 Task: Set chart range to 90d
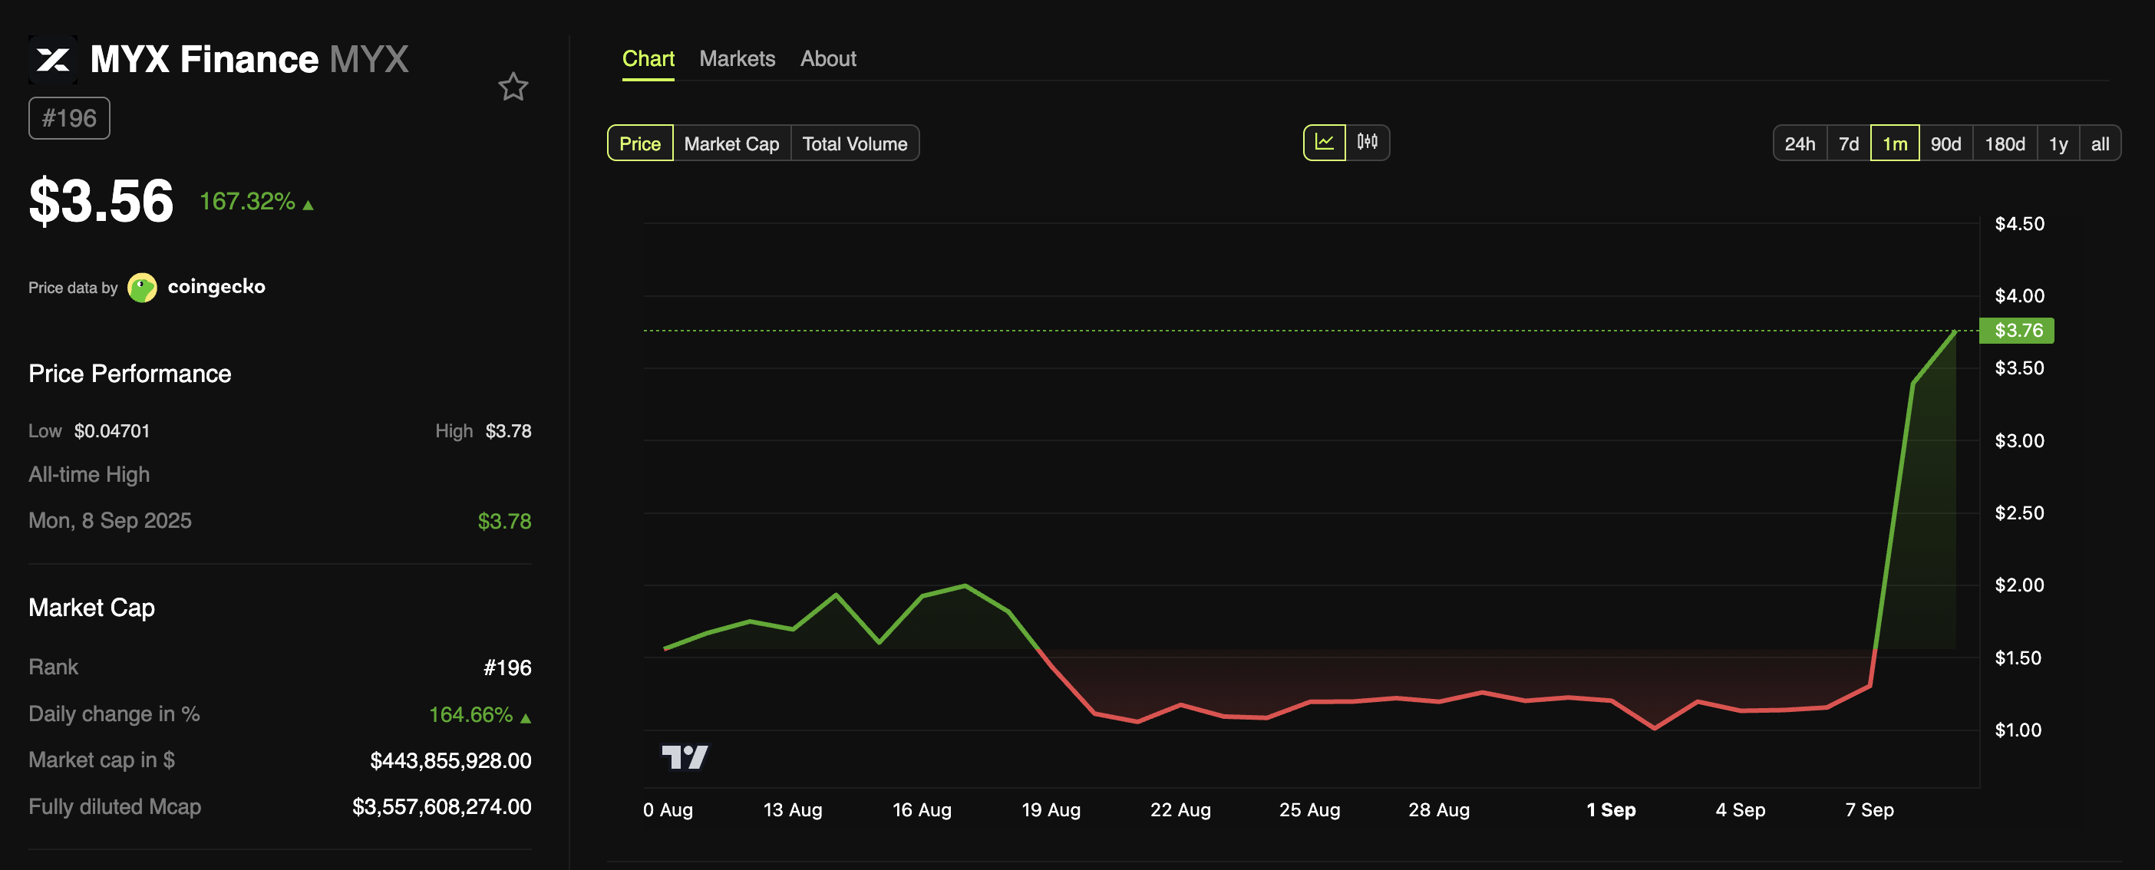[1945, 144]
